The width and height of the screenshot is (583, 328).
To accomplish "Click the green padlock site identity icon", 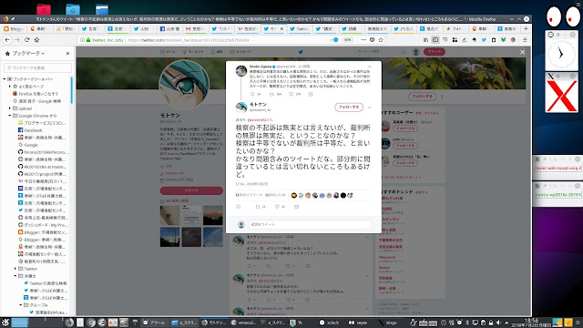I will pos(88,40).
